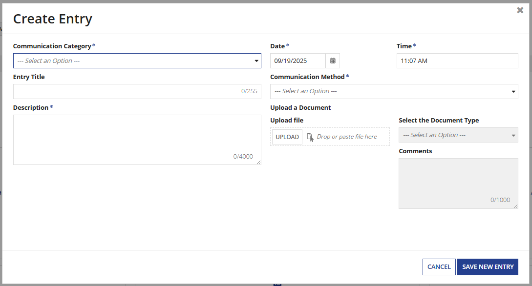Focus the Description text area
The image size is (532, 286).
tap(137, 140)
